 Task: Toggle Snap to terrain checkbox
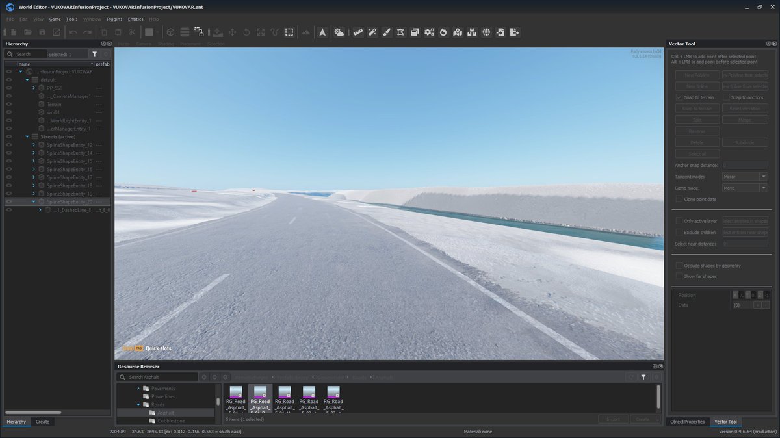pyautogui.click(x=679, y=97)
